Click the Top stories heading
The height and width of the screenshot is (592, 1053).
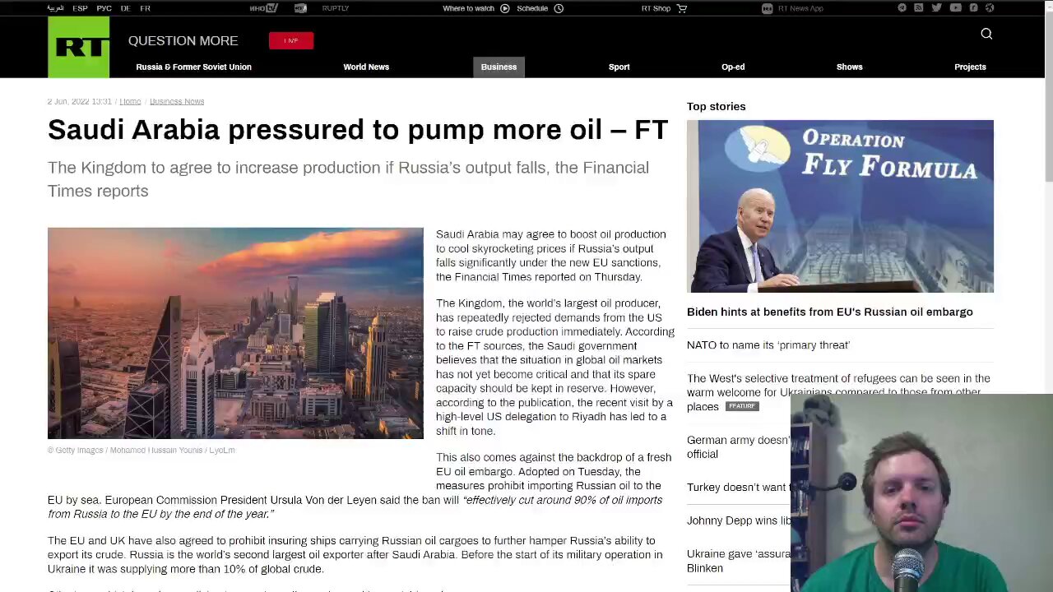pos(717,106)
